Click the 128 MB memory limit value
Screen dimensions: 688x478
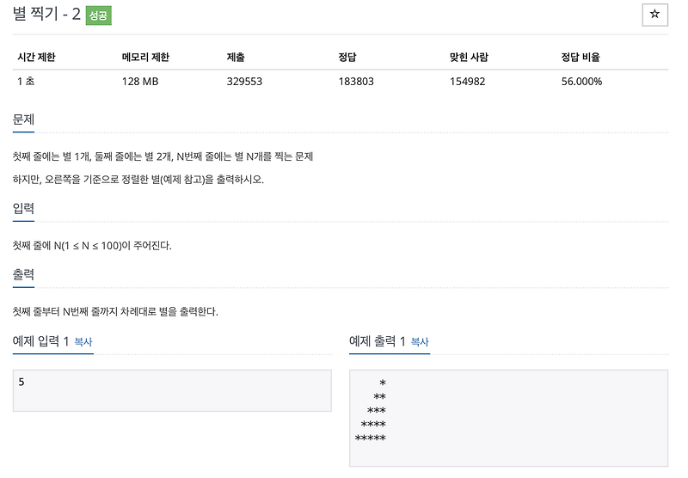click(x=140, y=82)
